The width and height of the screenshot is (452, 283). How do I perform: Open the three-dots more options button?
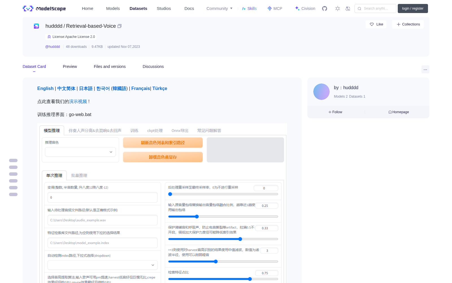pyautogui.click(x=425, y=69)
